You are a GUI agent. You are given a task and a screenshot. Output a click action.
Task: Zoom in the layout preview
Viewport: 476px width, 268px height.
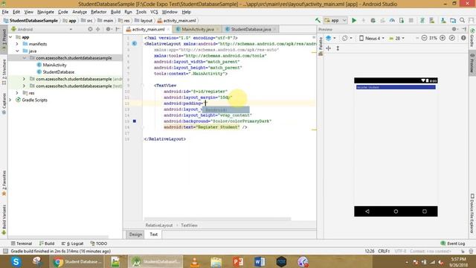(x=443, y=38)
